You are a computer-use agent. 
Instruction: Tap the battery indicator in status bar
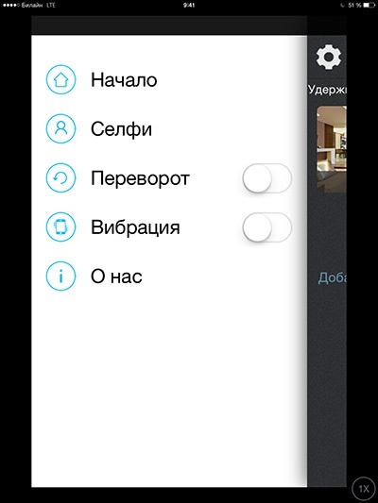[x=369, y=5]
